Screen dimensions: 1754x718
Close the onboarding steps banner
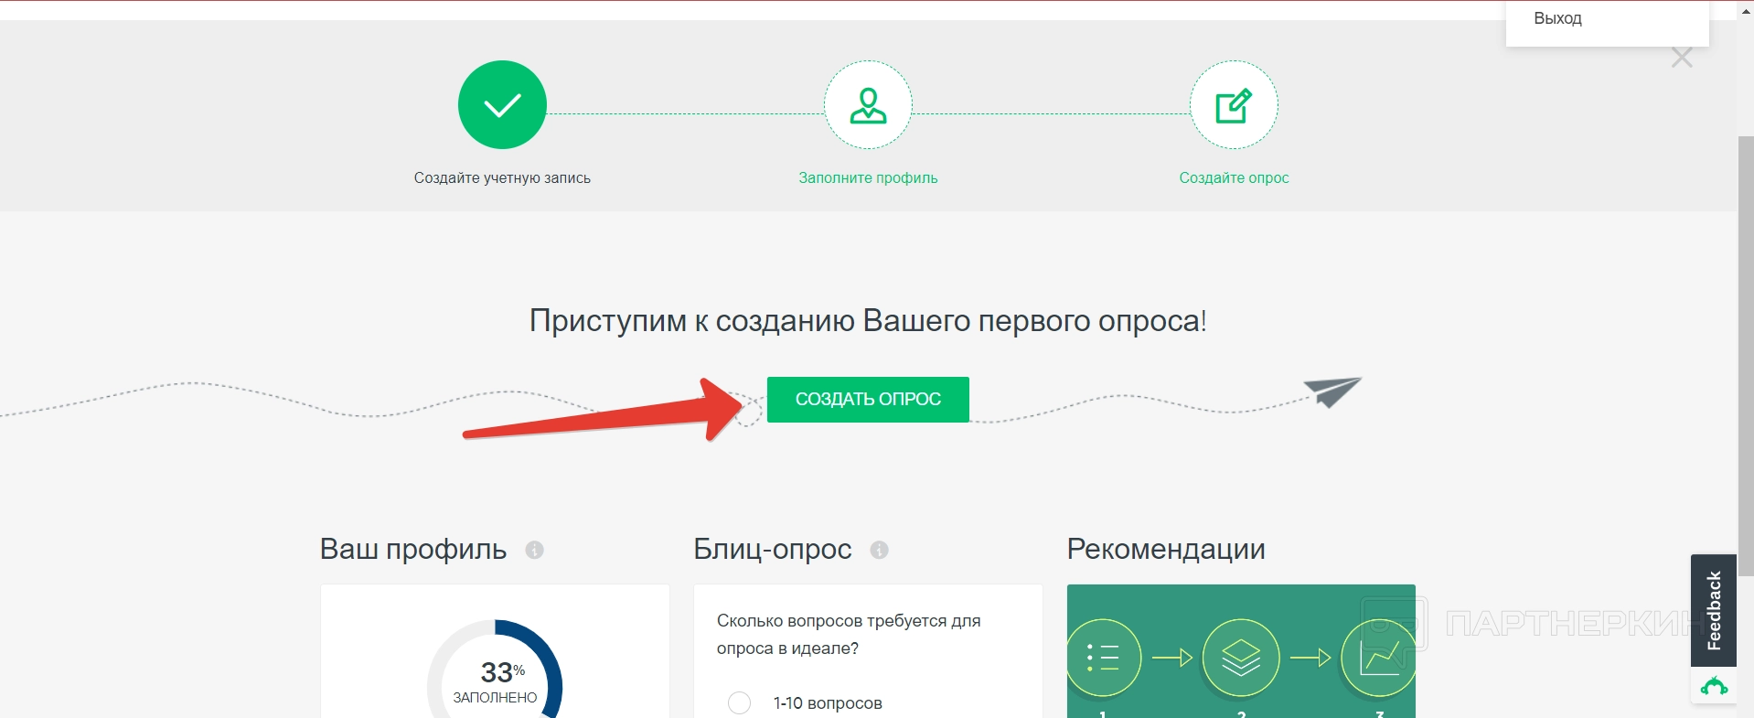pyautogui.click(x=1682, y=58)
